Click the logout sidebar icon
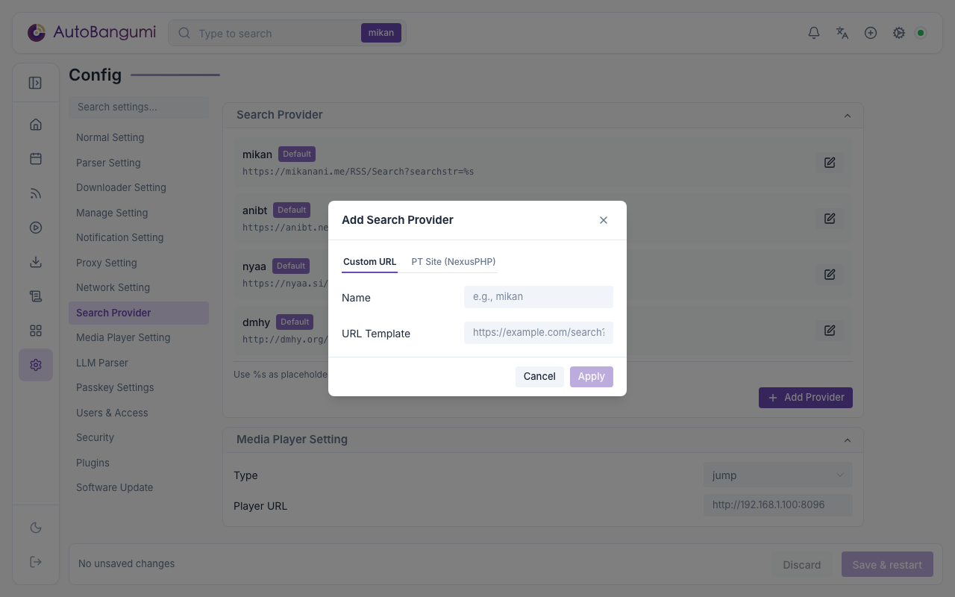This screenshot has width=955, height=597. [x=36, y=562]
